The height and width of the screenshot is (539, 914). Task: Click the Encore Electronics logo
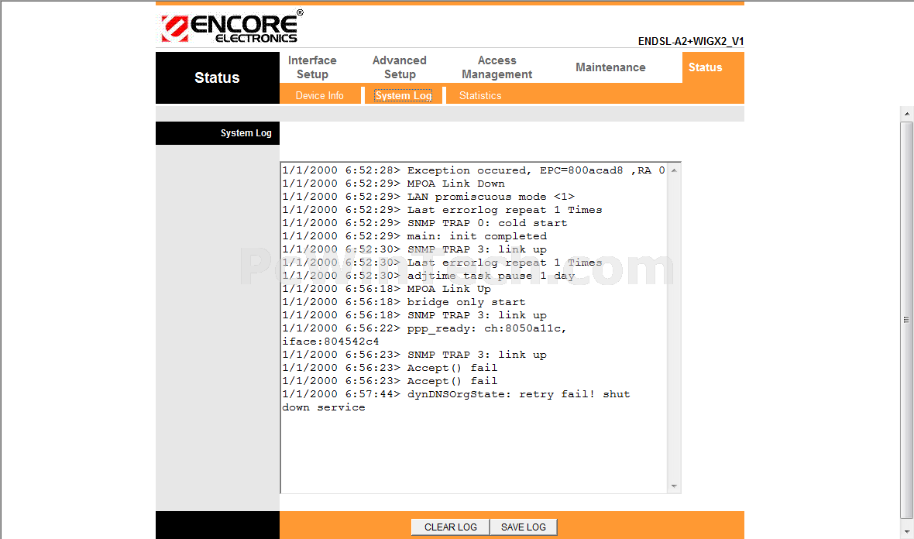click(x=232, y=27)
